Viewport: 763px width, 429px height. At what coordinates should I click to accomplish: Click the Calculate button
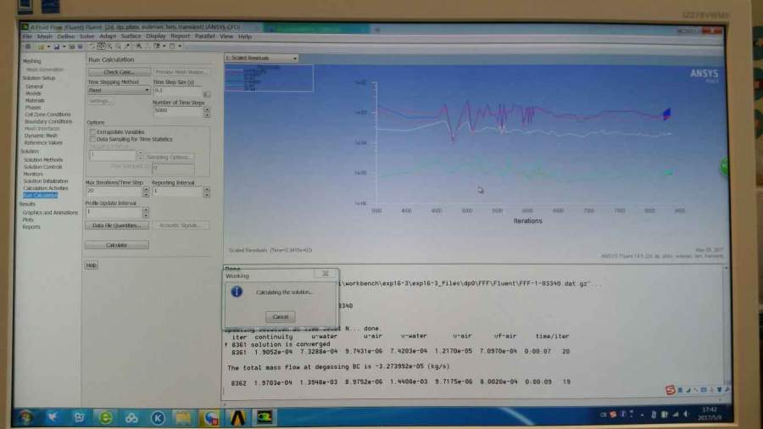(x=117, y=245)
